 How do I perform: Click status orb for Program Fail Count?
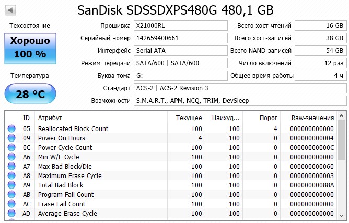click(x=11, y=195)
